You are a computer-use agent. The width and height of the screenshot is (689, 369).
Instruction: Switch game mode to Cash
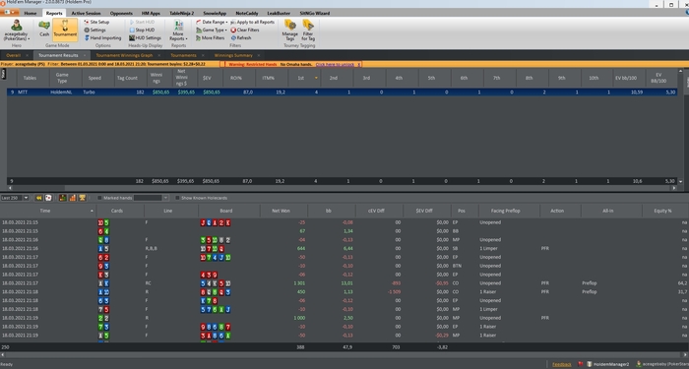[44, 29]
